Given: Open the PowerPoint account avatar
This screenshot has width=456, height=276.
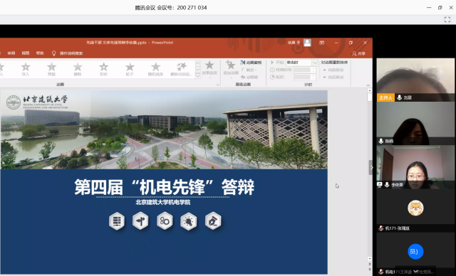Looking at the screenshot, I should (307, 43).
